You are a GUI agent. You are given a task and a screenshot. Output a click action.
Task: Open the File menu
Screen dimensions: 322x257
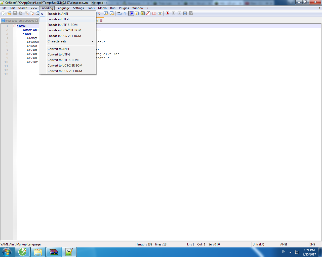tap(4, 8)
